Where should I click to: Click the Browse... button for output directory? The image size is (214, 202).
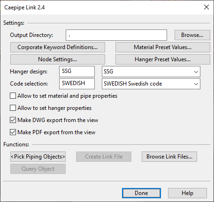pos(192,35)
